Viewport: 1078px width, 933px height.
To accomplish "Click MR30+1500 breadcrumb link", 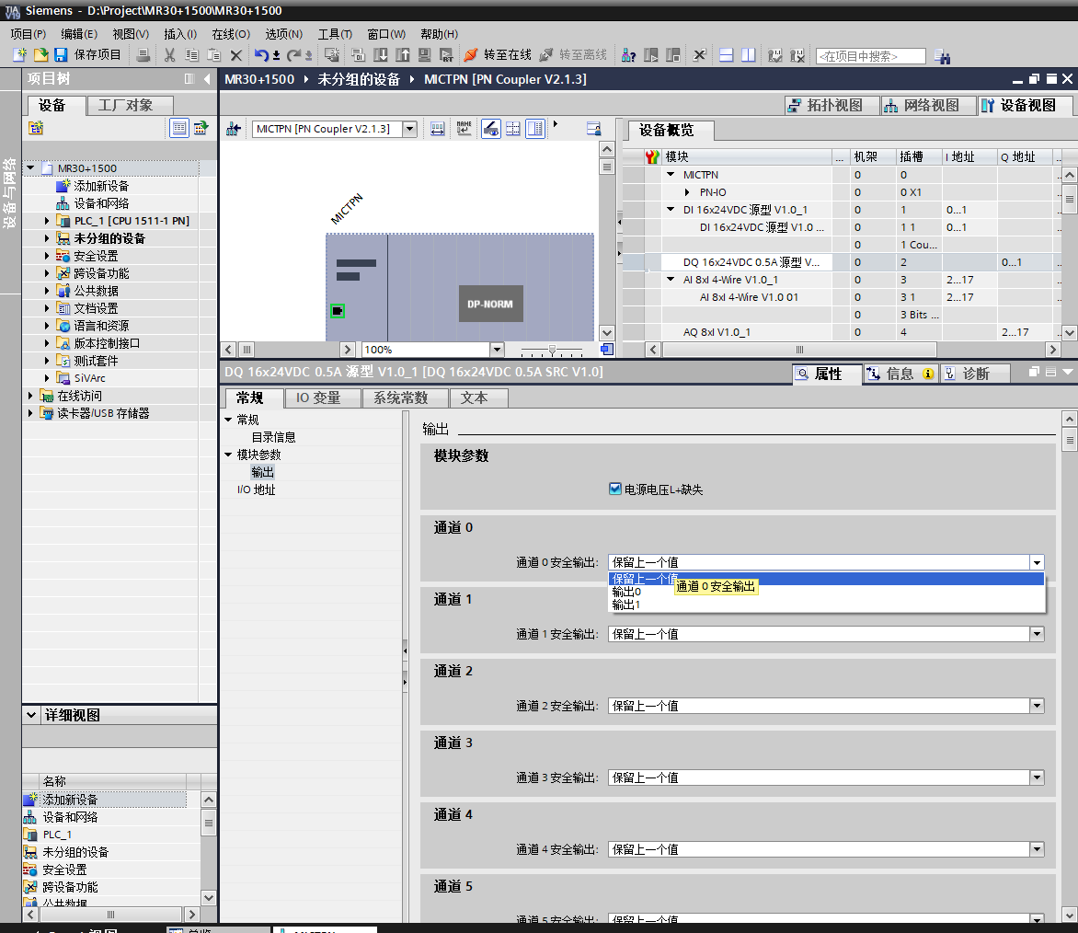I will click(x=259, y=79).
